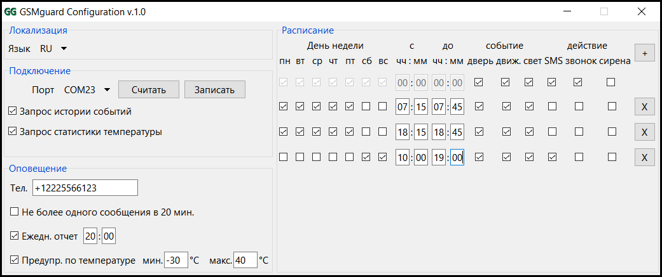This screenshot has height=277, width=662.
Task: Click the 'Считать' button
Action: pos(149,89)
